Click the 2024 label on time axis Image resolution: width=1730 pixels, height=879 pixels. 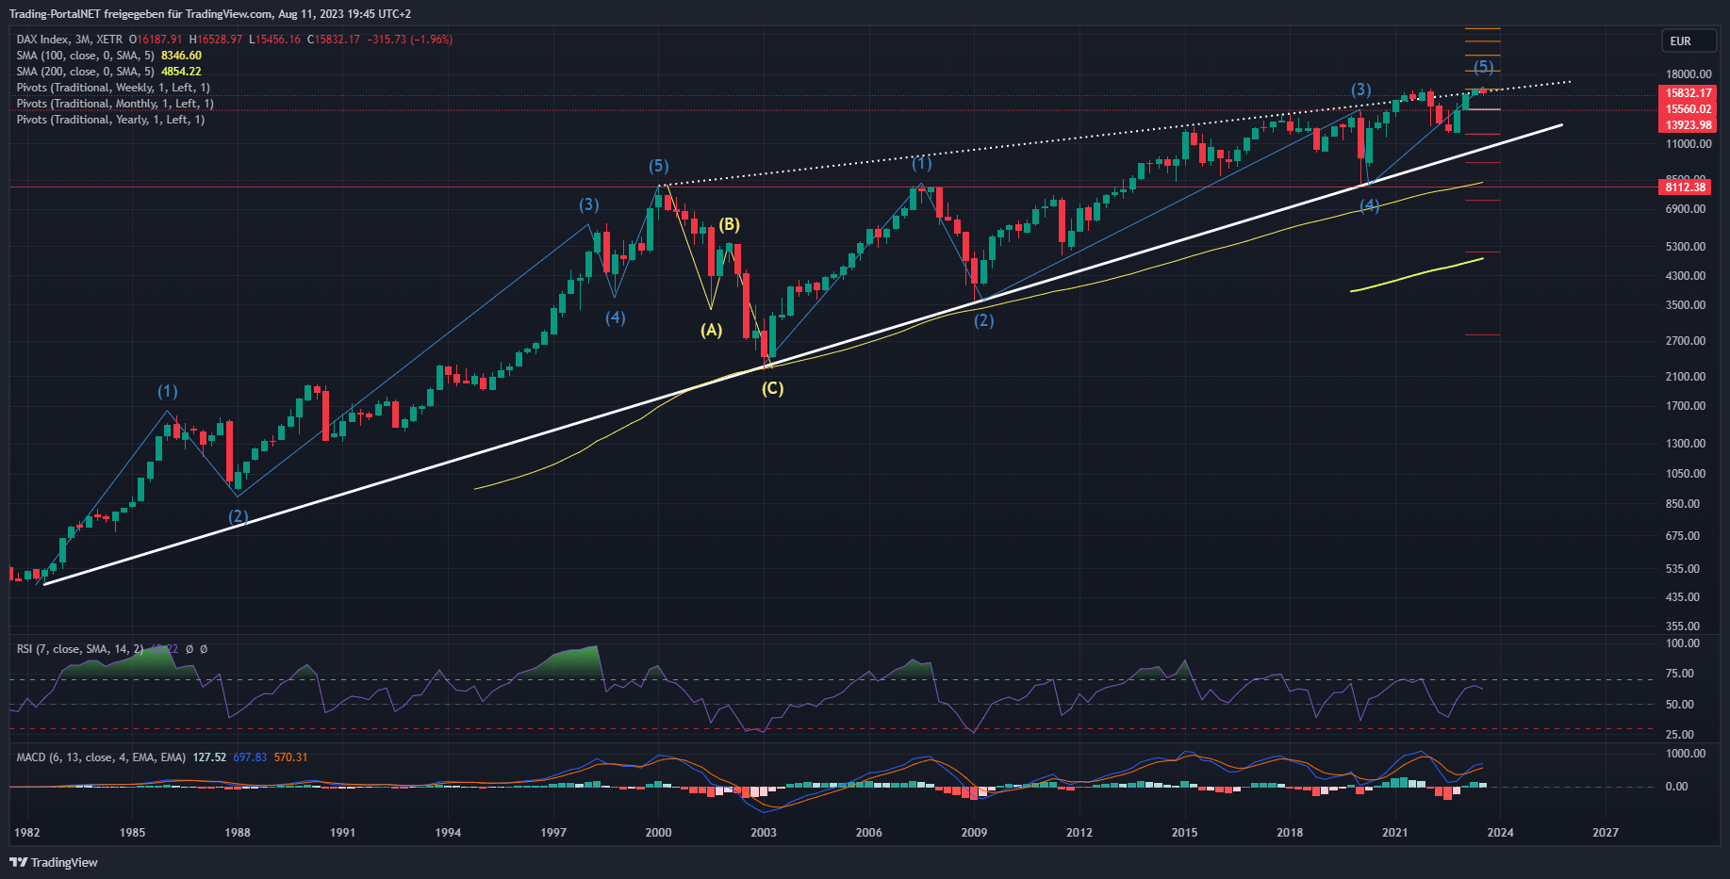(x=1500, y=832)
